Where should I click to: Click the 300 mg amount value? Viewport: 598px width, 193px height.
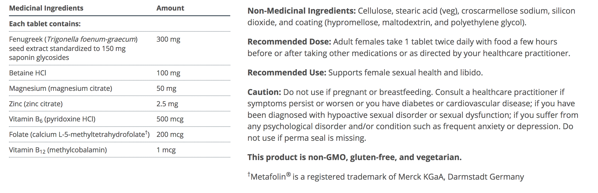point(168,39)
